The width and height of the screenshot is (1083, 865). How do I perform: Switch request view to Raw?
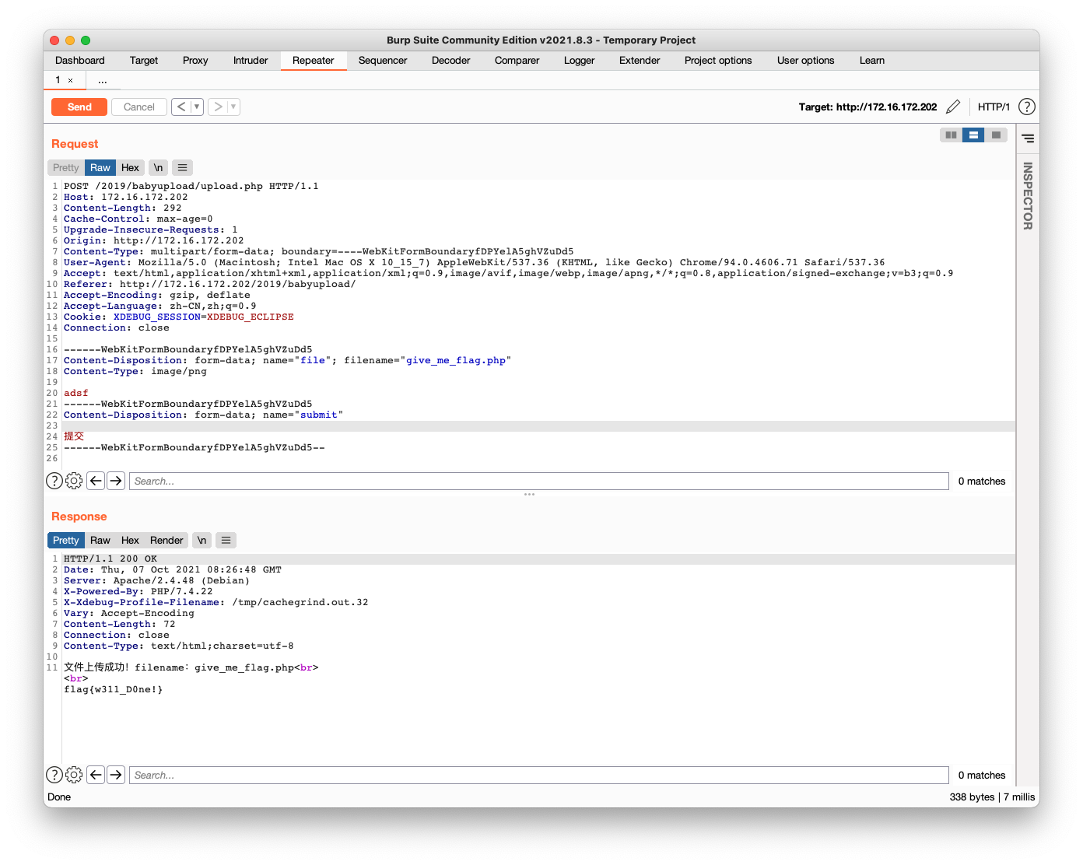[100, 167]
